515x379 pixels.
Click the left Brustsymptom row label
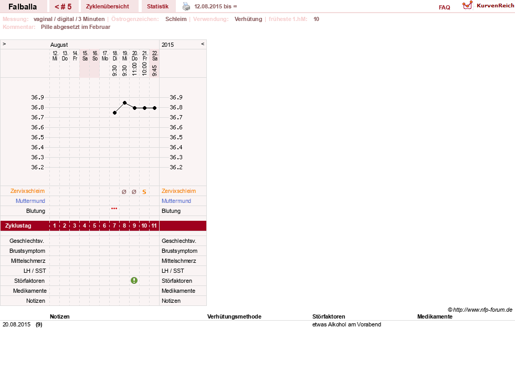(27, 251)
